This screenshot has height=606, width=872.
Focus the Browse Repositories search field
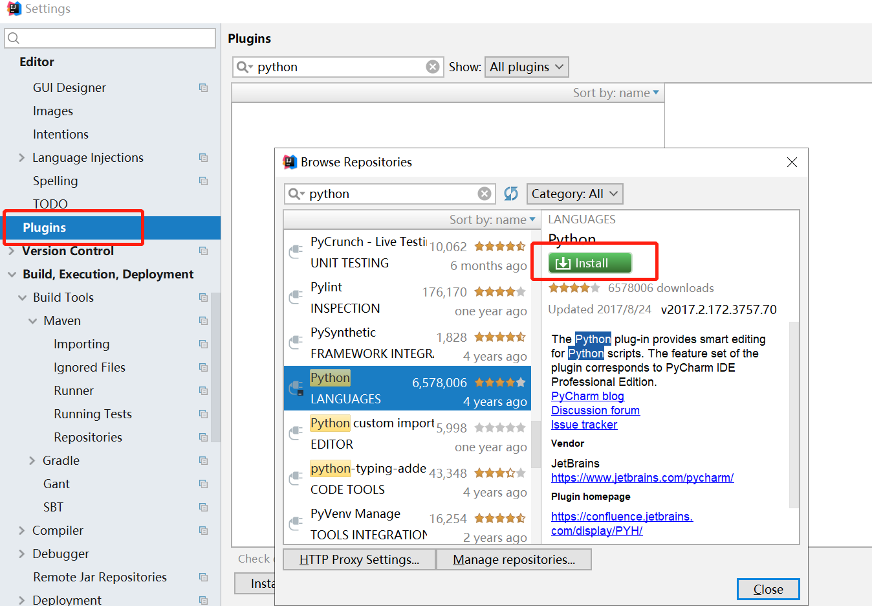tap(390, 194)
